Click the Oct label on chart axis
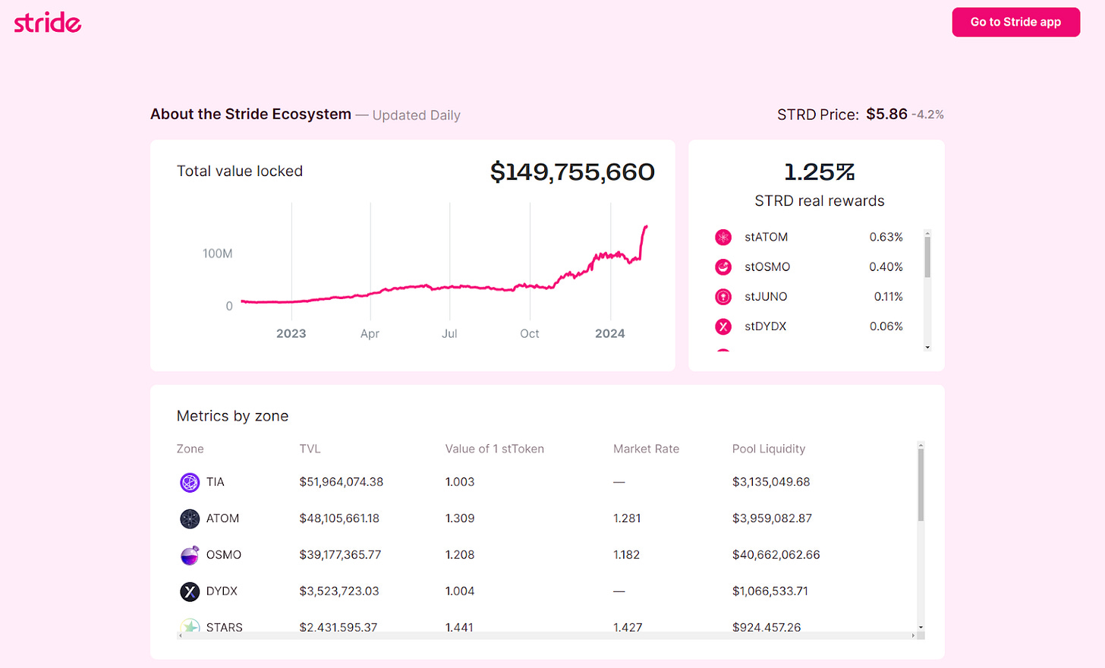Viewport: 1105px width, 668px height. (x=530, y=334)
